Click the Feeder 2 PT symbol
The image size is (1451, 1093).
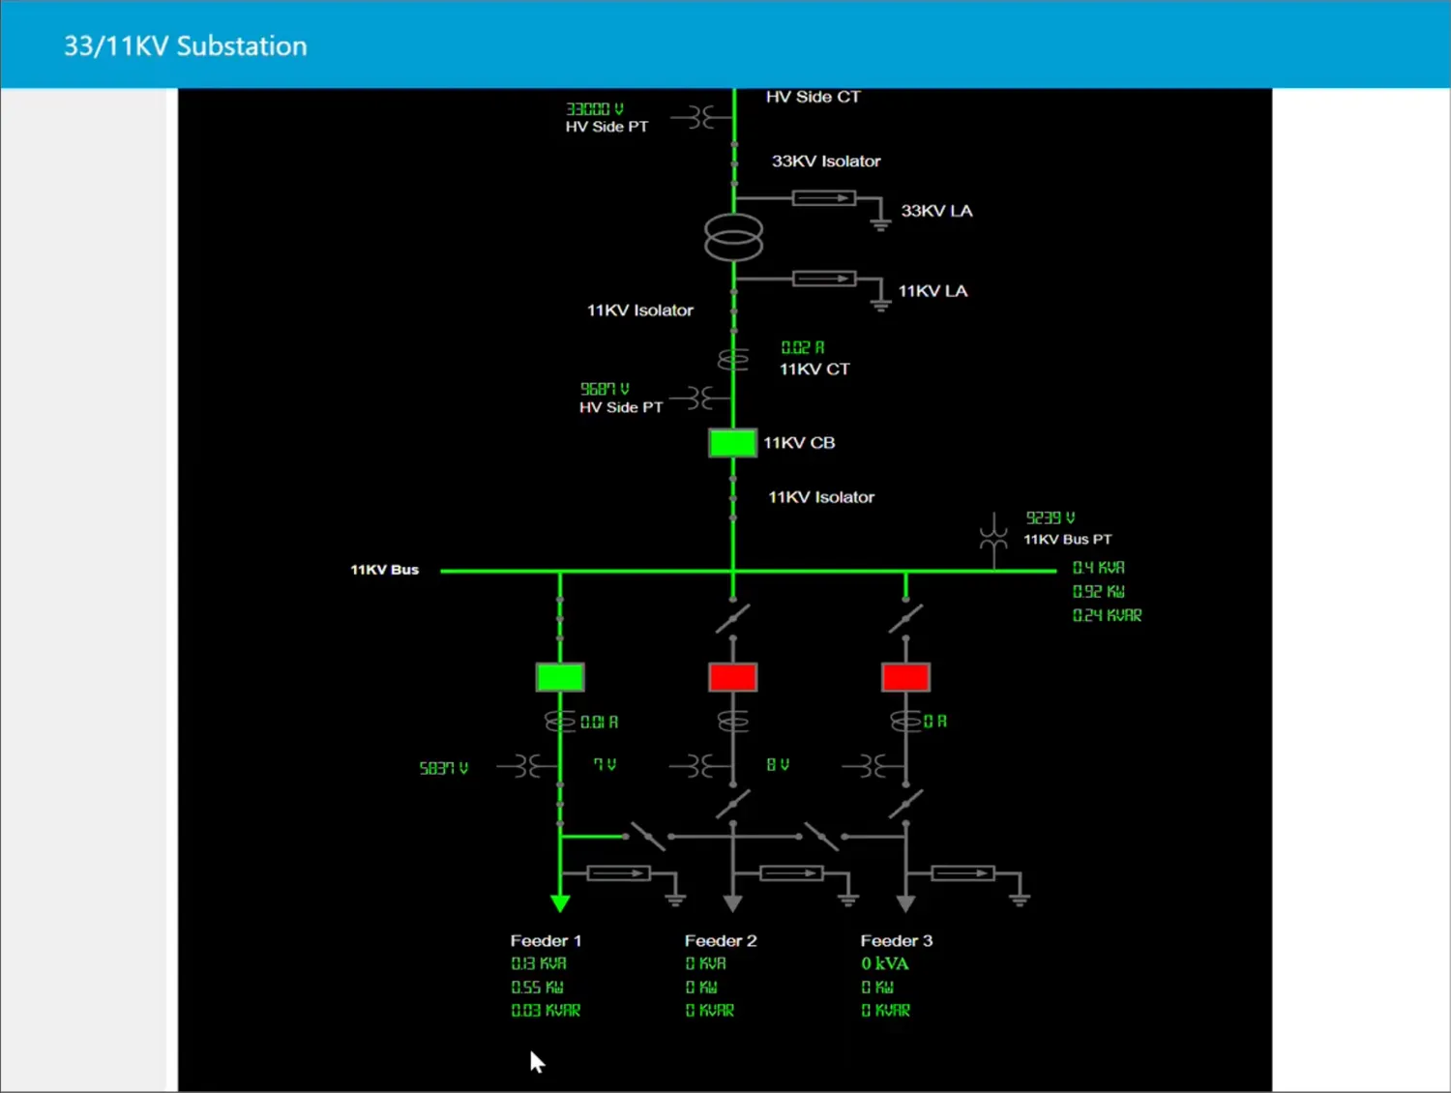[x=701, y=767]
